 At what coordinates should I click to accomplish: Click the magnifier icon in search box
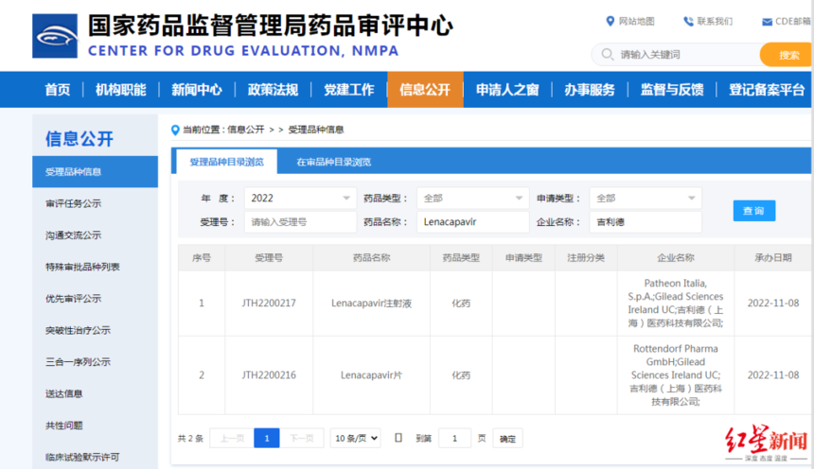coord(607,54)
